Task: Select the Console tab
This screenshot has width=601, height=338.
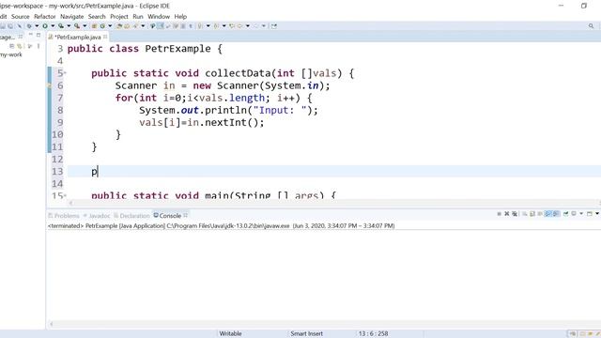Action: pyautogui.click(x=167, y=216)
